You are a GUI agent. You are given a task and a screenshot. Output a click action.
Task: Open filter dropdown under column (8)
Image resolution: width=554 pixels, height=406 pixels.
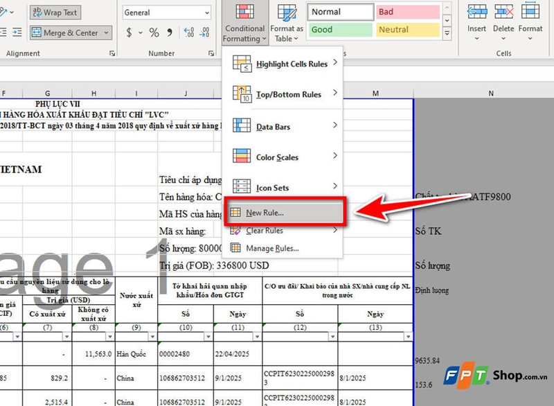(x=110, y=337)
